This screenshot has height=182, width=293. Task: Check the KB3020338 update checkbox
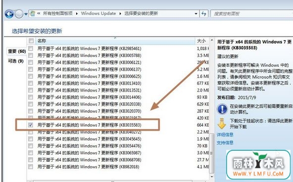tap(31, 104)
